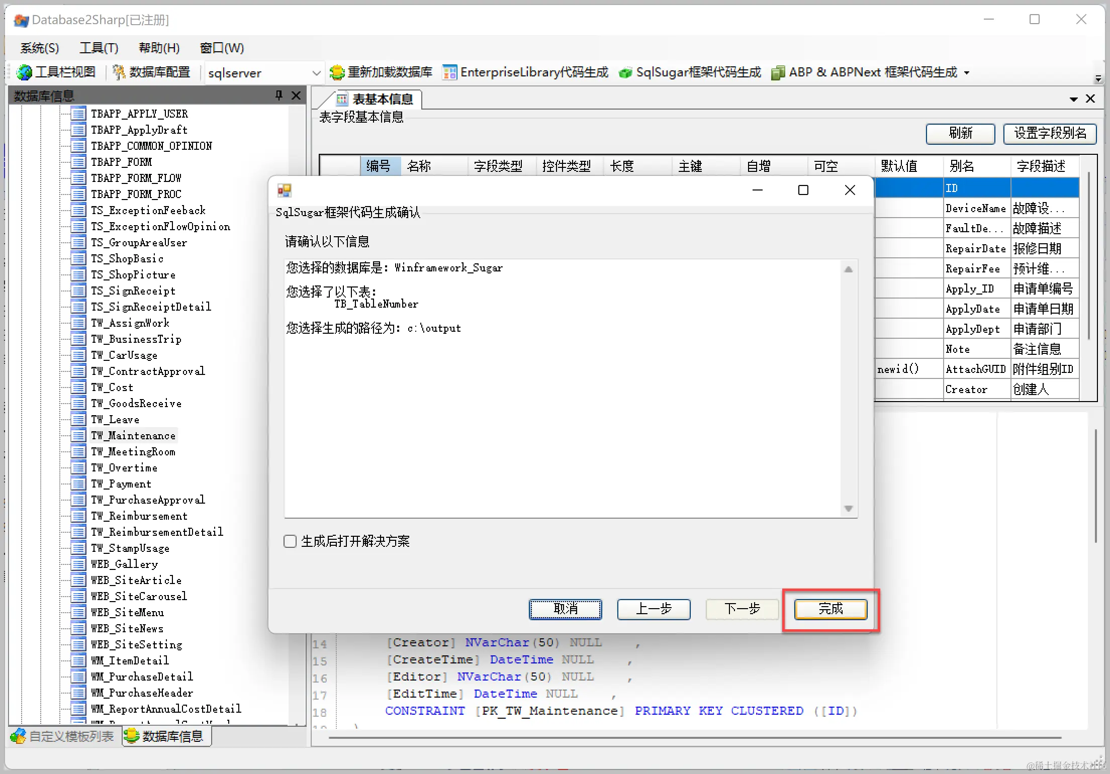Screen dimensions: 1110x774
Task: Open tab list dropdown arrow in document area
Action: click(1073, 99)
